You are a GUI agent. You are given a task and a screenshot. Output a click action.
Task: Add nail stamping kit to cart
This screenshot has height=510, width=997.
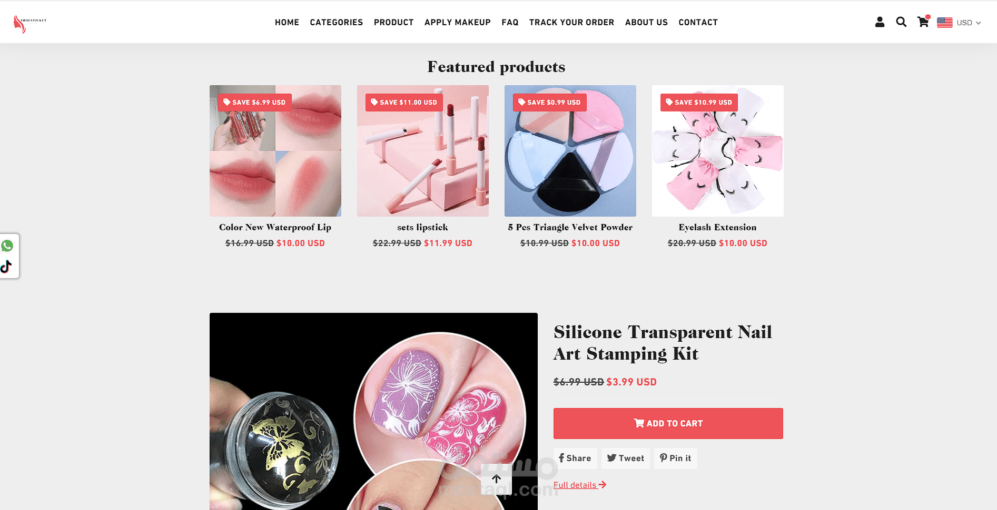[668, 423]
